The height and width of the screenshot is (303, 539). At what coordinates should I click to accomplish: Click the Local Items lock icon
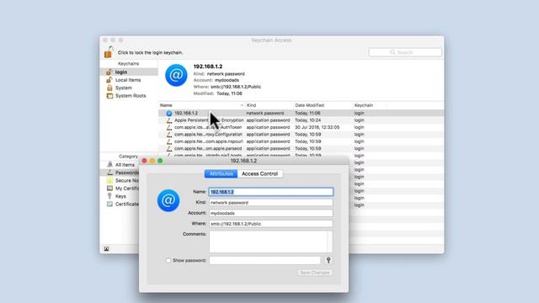(x=109, y=80)
